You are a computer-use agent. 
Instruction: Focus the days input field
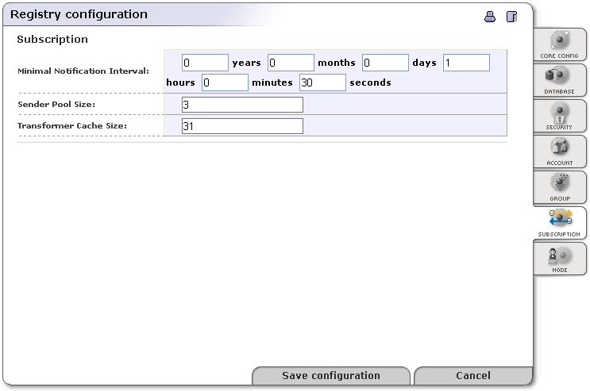(x=385, y=63)
